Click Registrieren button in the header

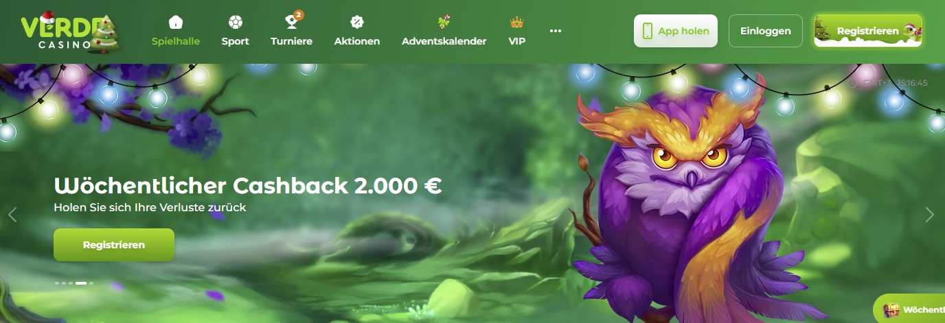pyautogui.click(x=868, y=31)
